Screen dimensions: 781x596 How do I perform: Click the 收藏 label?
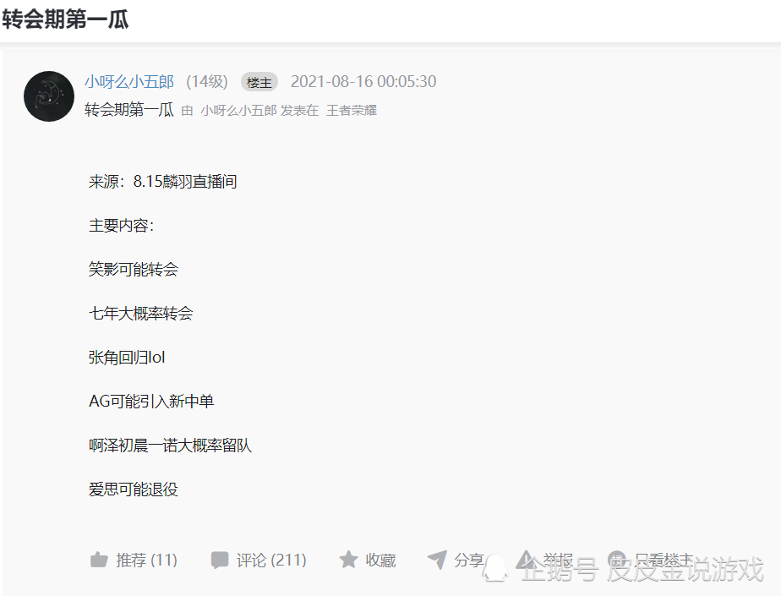pos(380,560)
